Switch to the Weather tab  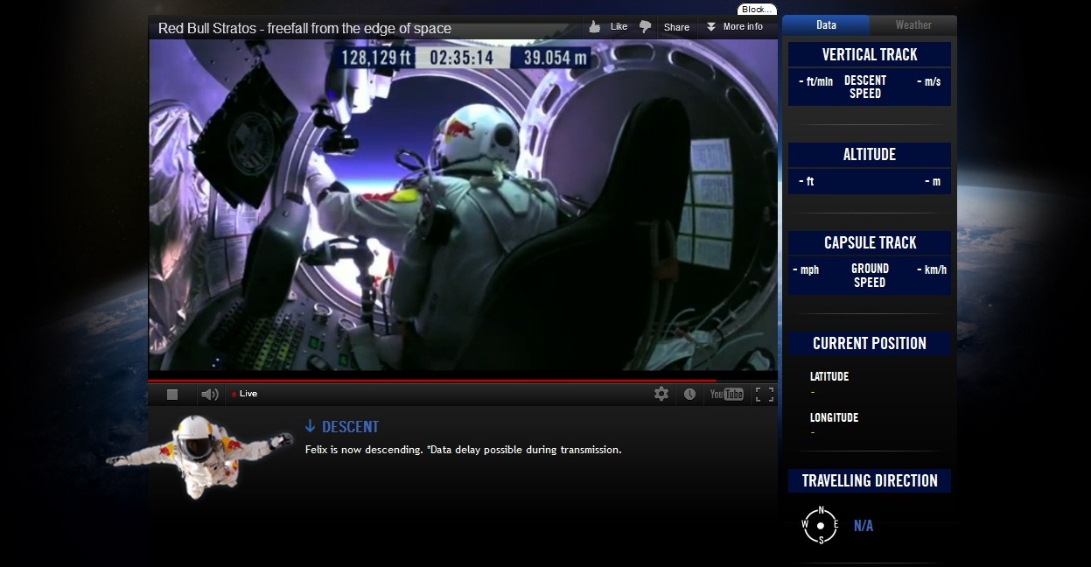click(x=913, y=24)
